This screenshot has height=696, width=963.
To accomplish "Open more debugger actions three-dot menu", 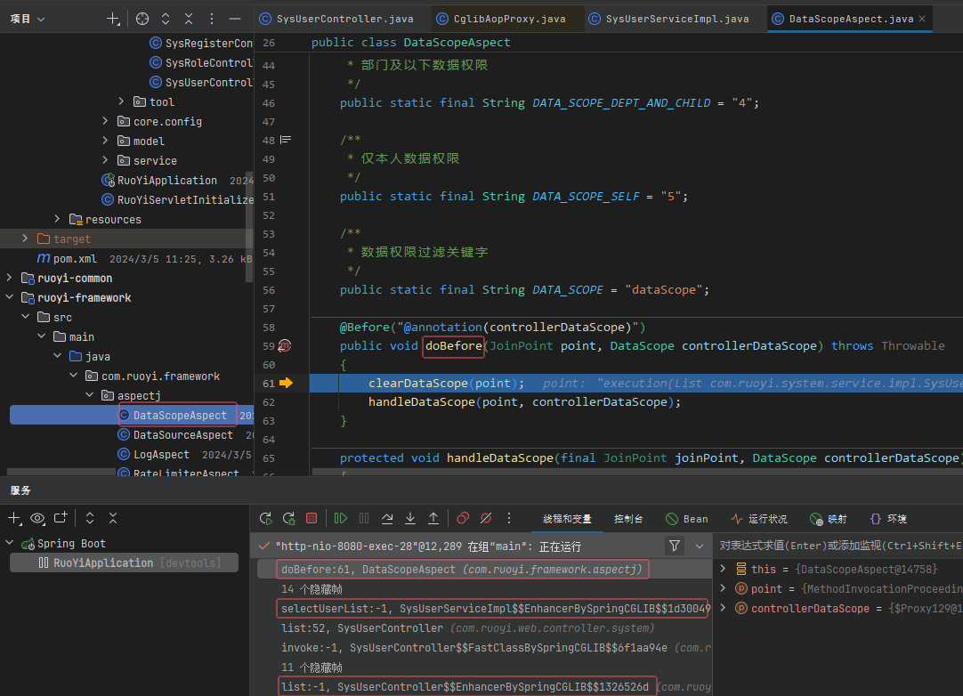I will pos(509,519).
